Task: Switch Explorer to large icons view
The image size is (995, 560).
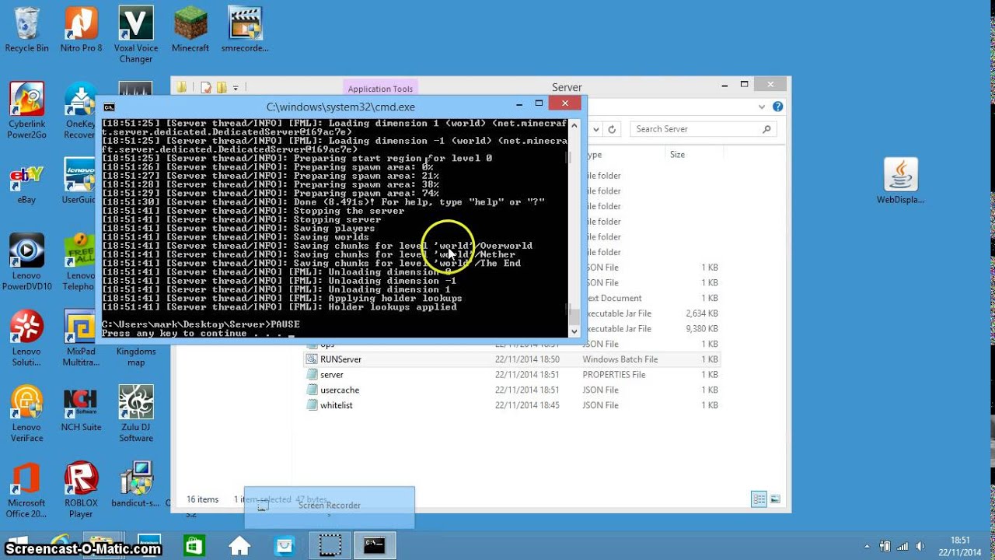Action: [774, 499]
